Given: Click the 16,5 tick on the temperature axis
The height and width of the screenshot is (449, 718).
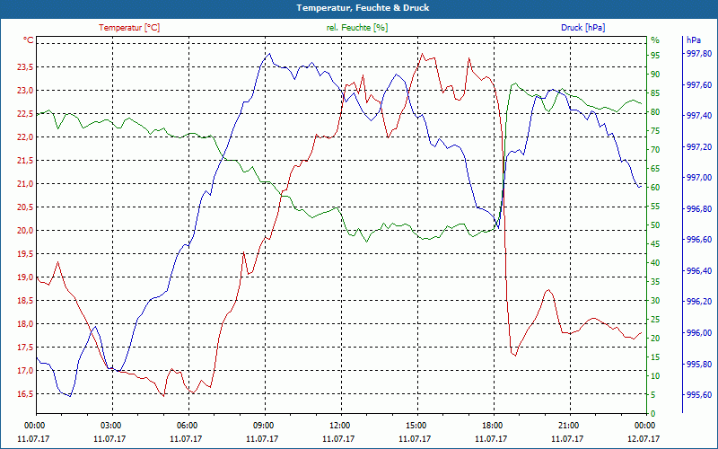Looking at the screenshot, I should pyautogui.click(x=25, y=394).
